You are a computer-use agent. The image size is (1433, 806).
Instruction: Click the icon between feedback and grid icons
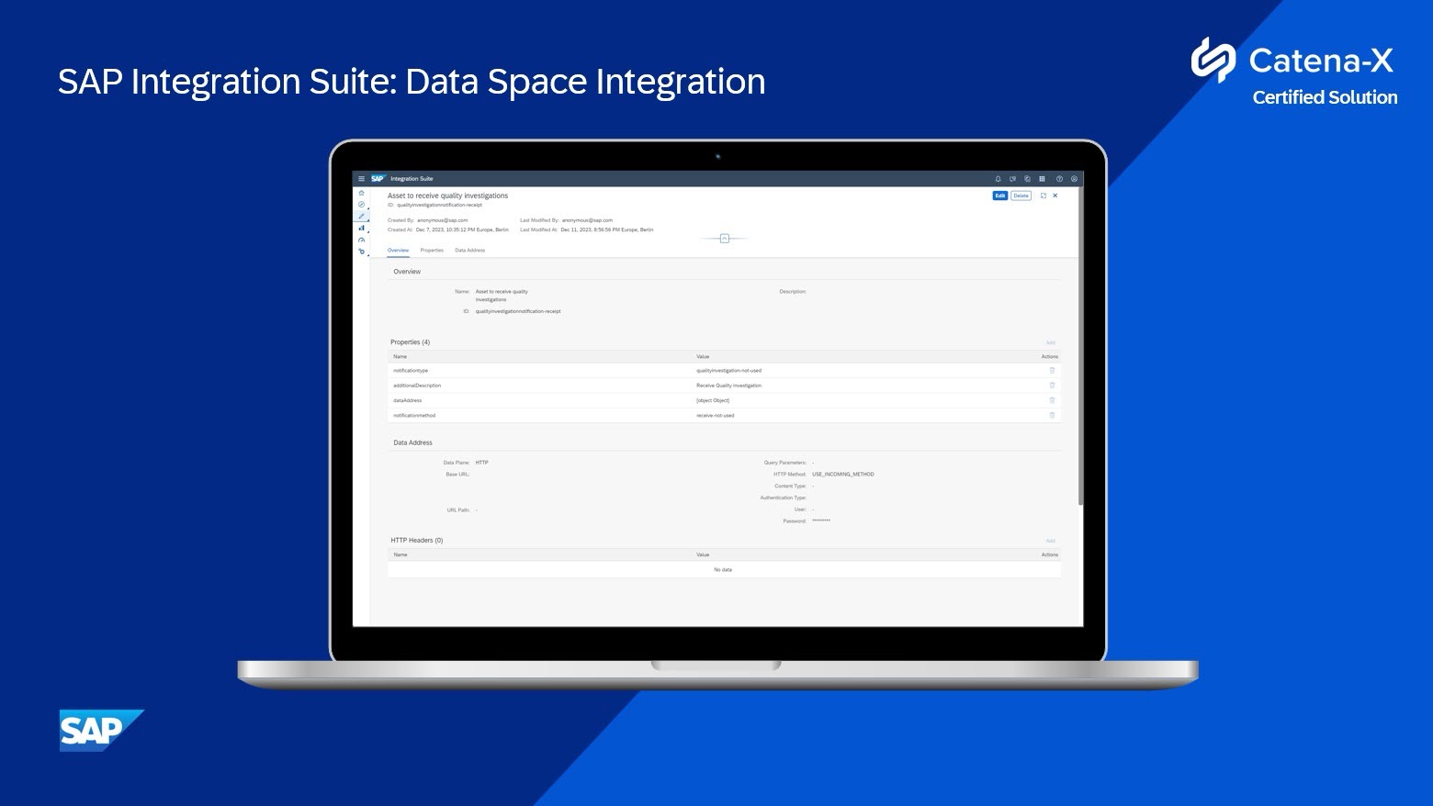point(1027,179)
